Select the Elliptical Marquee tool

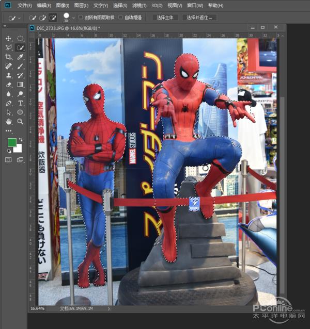20,38
